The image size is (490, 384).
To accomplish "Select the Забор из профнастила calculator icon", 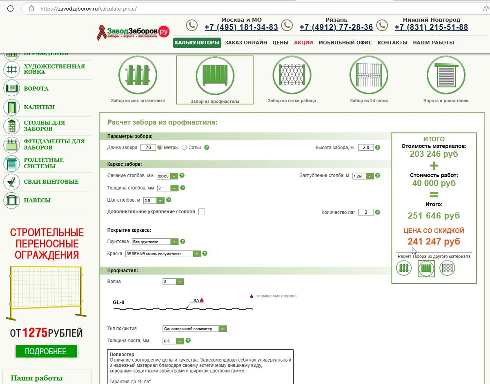I will coord(215,75).
